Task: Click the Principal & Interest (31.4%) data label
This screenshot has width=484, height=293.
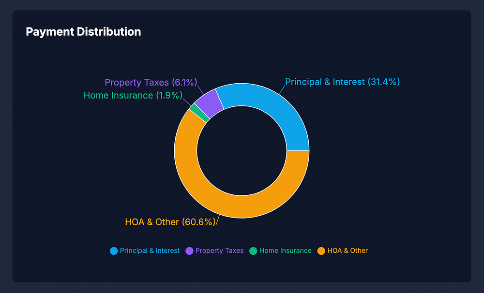Action: click(342, 82)
